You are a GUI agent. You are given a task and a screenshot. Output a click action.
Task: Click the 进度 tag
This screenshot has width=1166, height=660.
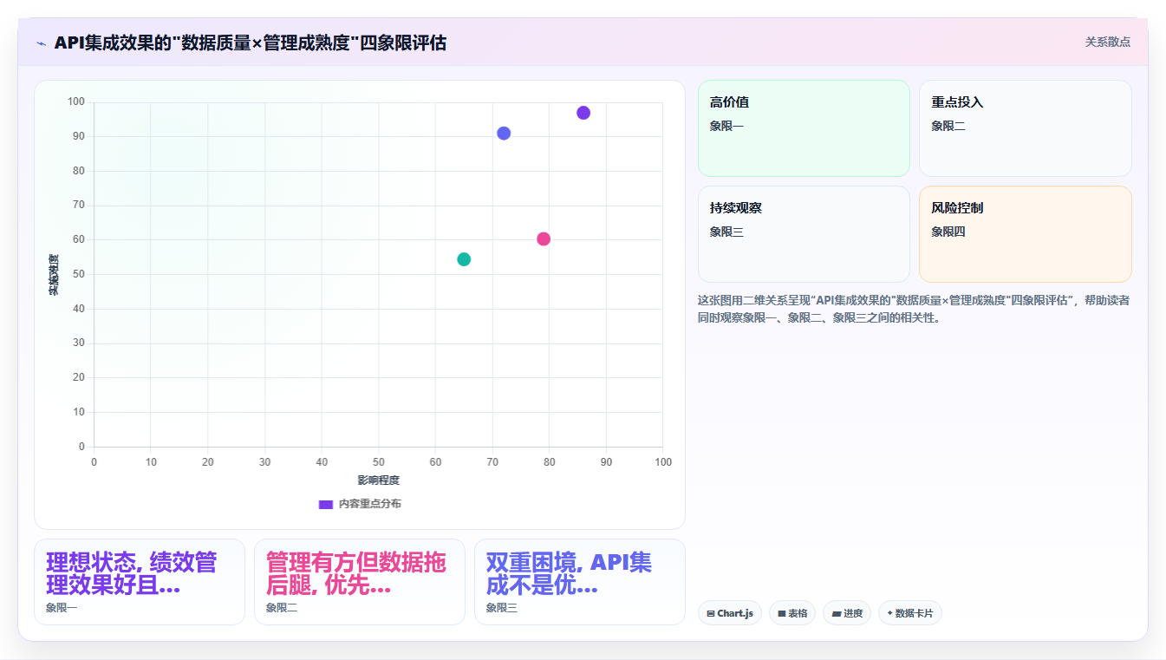[x=847, y=613]
